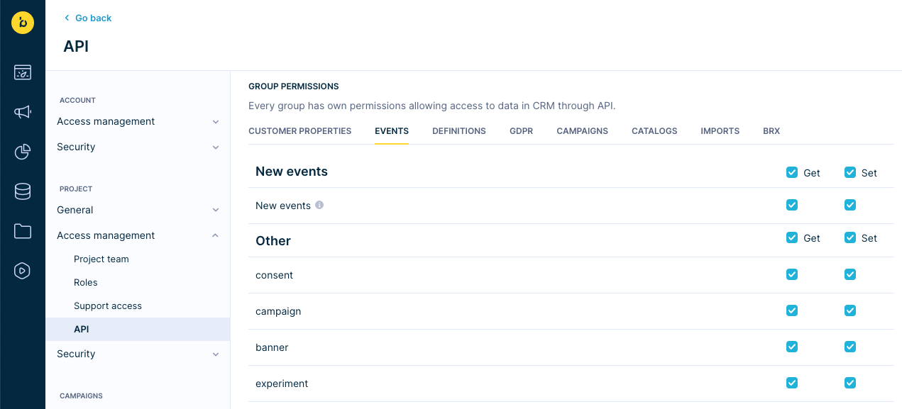This screenshot has height=409, width=902.
Task: Uncheck Set for Other section header
Action: click(850, 237)
